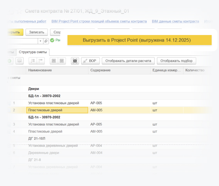The width and height of the screenshot is (219, 186).
Task: Open BIM данные сметы контракта link
Action: pyautogui.click(x=175, y=21)
